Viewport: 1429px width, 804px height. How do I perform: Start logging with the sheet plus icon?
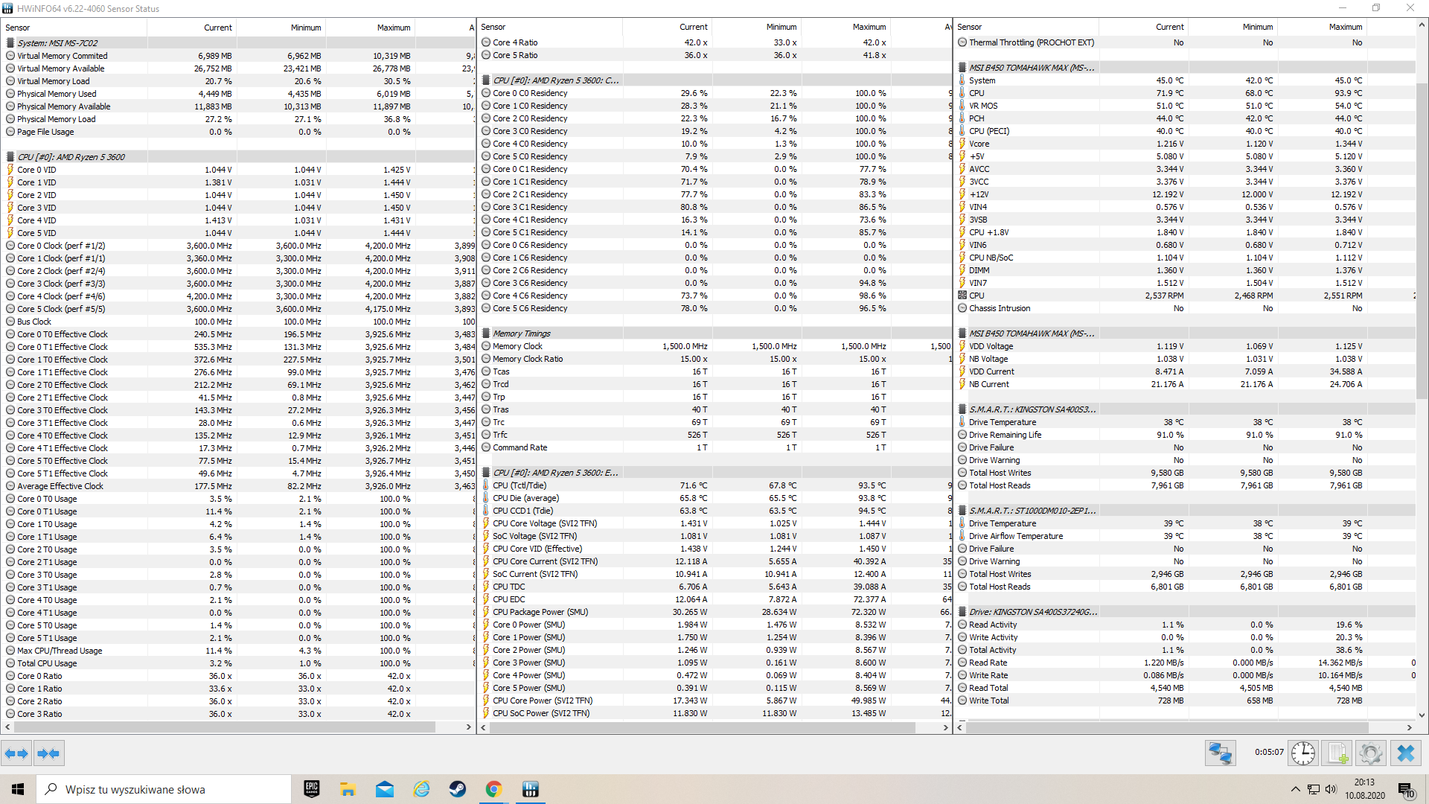point(1337,753)
